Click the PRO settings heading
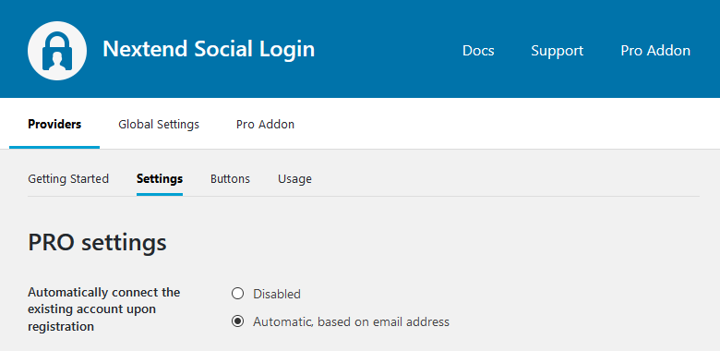The width and height of the screenshot is (720, 351). pyautogui.click(x=97, y=242)
